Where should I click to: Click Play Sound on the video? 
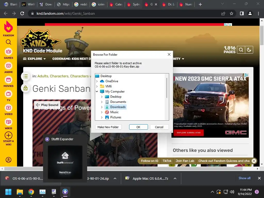pos(47,105)
